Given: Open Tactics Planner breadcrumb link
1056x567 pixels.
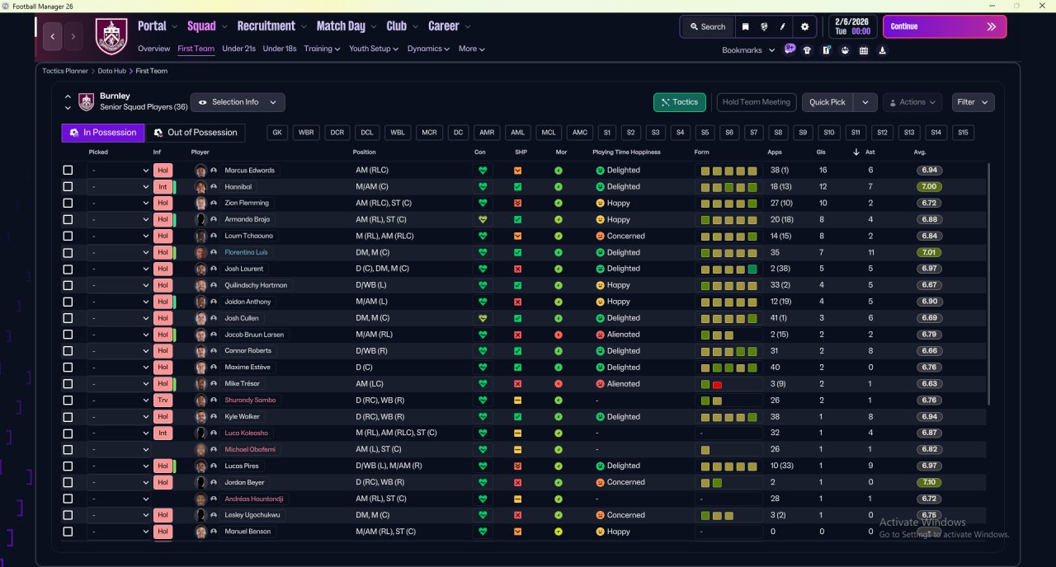Looking at the screenshot, I should 65,71.
